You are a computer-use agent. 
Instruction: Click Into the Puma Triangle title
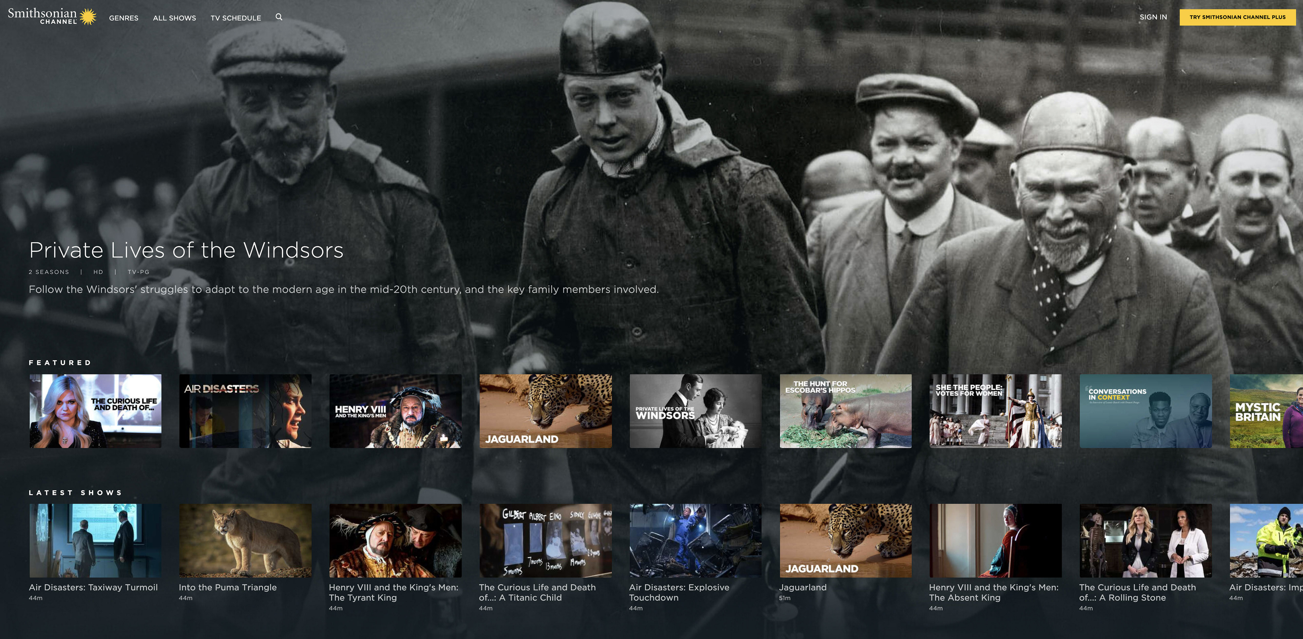click(228, 587)
